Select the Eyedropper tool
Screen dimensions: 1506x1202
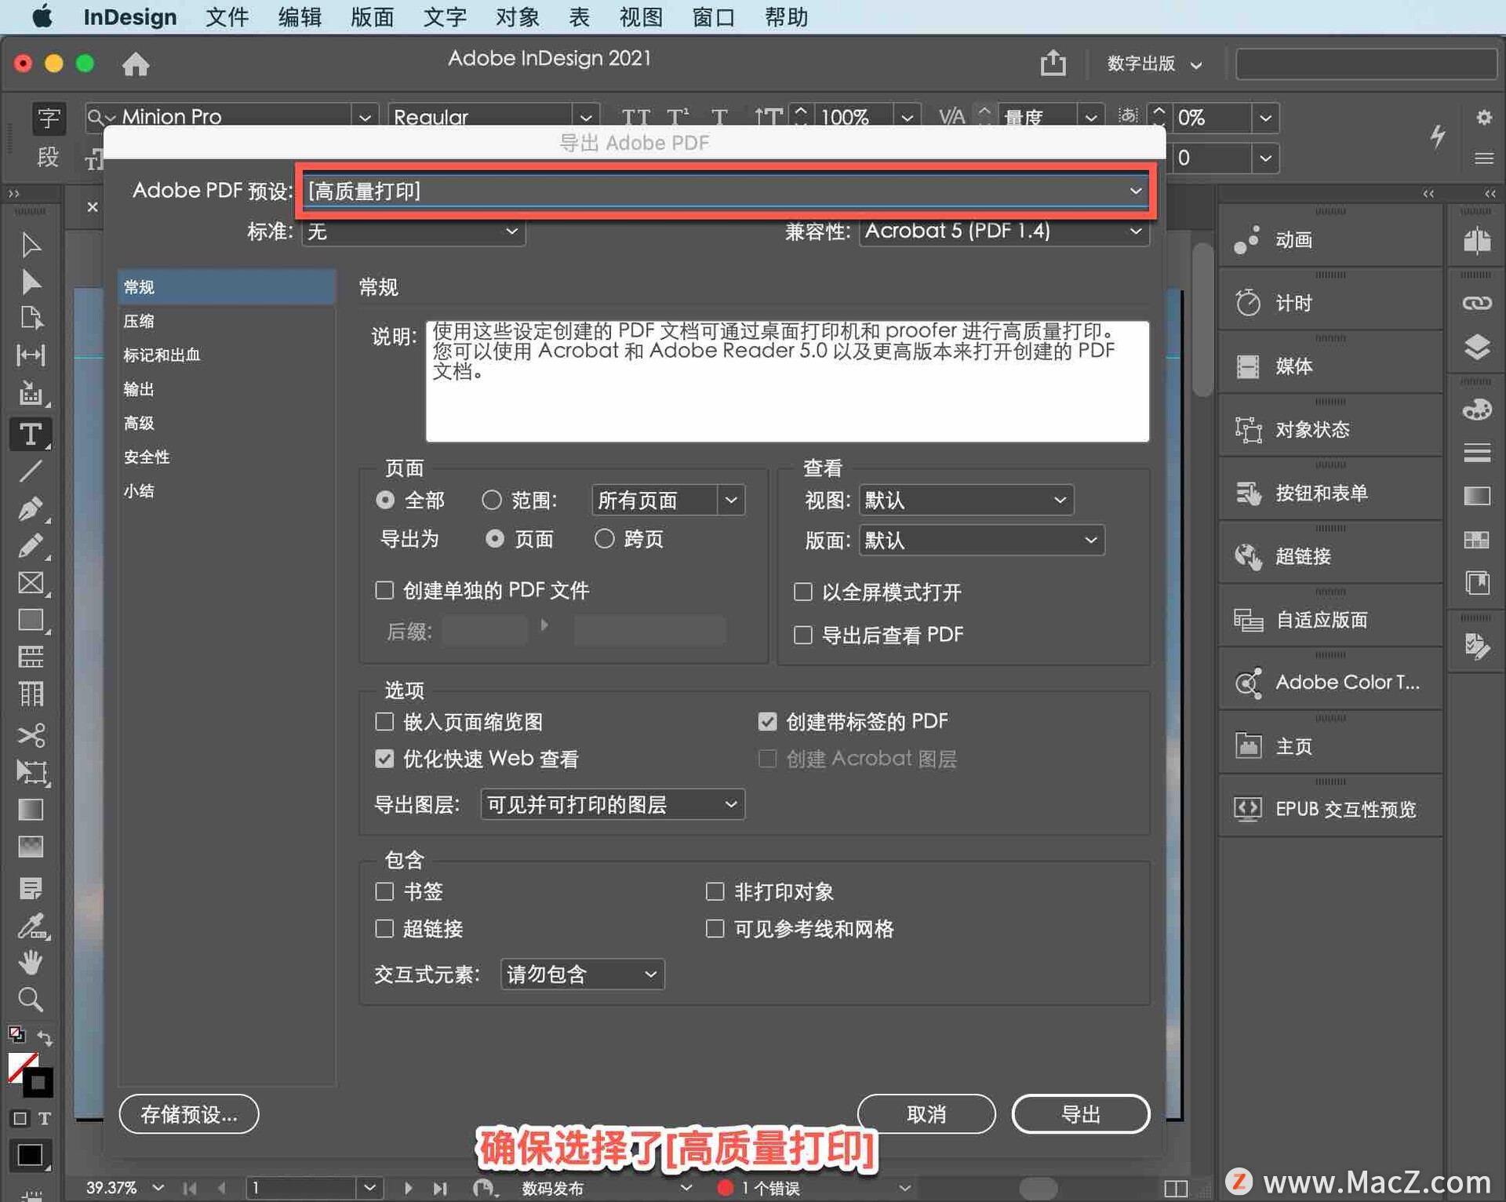pyautogui.click(x=32, y=927)
